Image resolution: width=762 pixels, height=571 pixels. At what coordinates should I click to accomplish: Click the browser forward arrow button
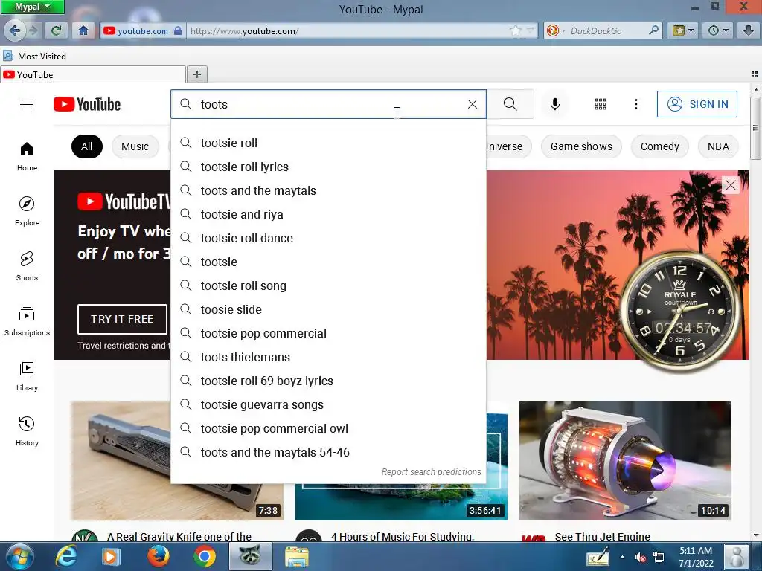point(33,30)
